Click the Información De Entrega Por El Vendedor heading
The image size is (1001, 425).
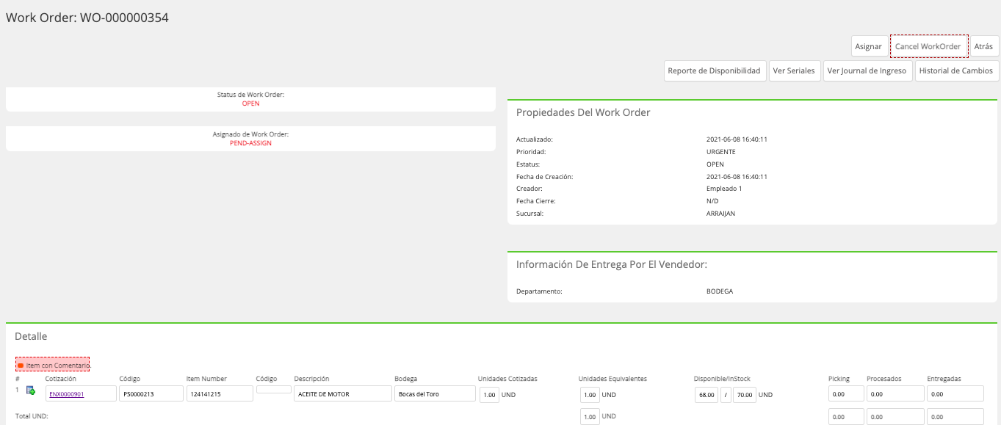612,264
